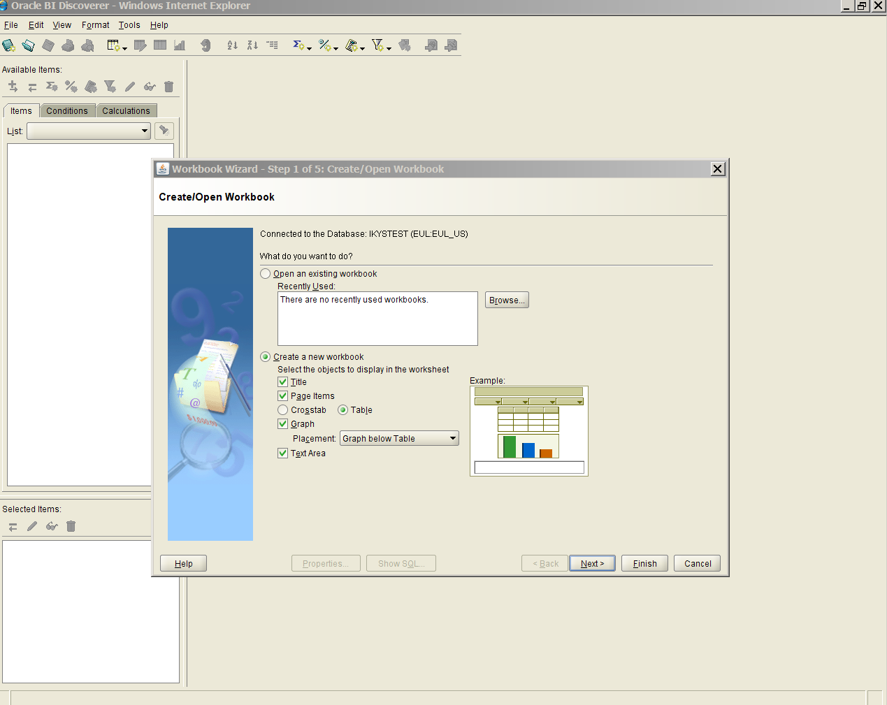The width and height of the screenshot is (887, 705).
Task: Click the flashlight search icon beside List
Action: coord(164,131)
